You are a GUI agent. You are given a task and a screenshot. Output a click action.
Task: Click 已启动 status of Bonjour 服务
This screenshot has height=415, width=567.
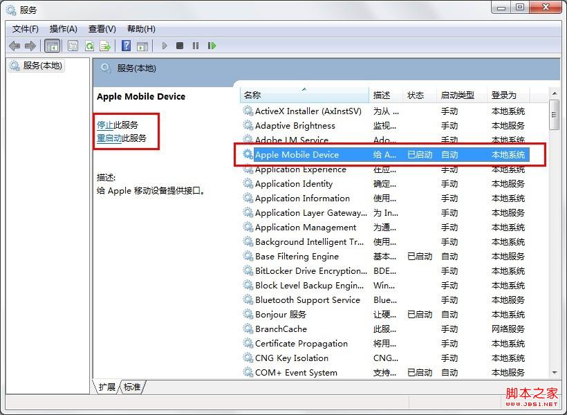pyautogui.click(x=420, y=315)
